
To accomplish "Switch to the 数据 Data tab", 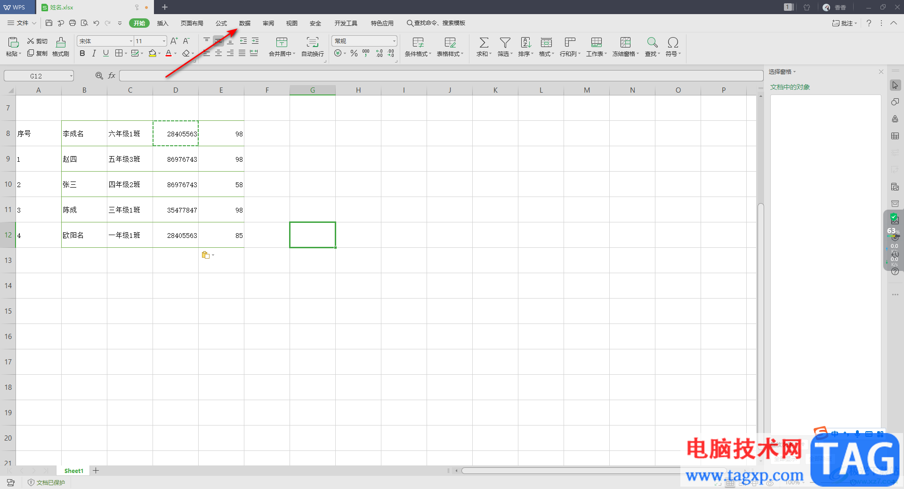I will pyautogui.click(x=245, y=23).
